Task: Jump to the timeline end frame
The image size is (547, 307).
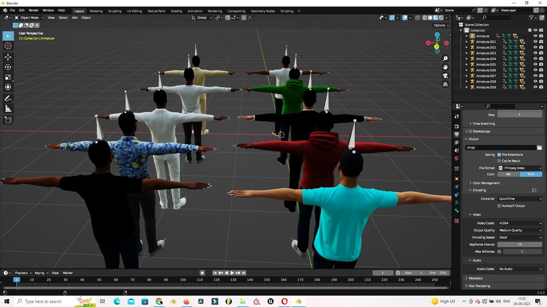Action: tap(244, 273)
